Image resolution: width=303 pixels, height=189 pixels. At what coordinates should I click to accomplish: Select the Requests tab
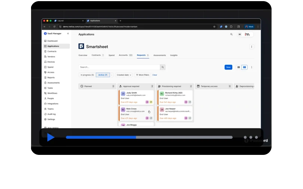(x=143, y=55)
